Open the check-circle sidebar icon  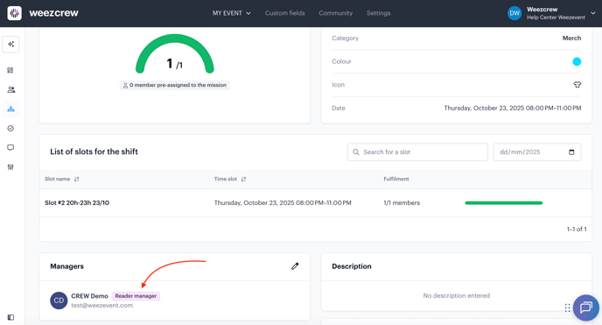tap(10, 128)
